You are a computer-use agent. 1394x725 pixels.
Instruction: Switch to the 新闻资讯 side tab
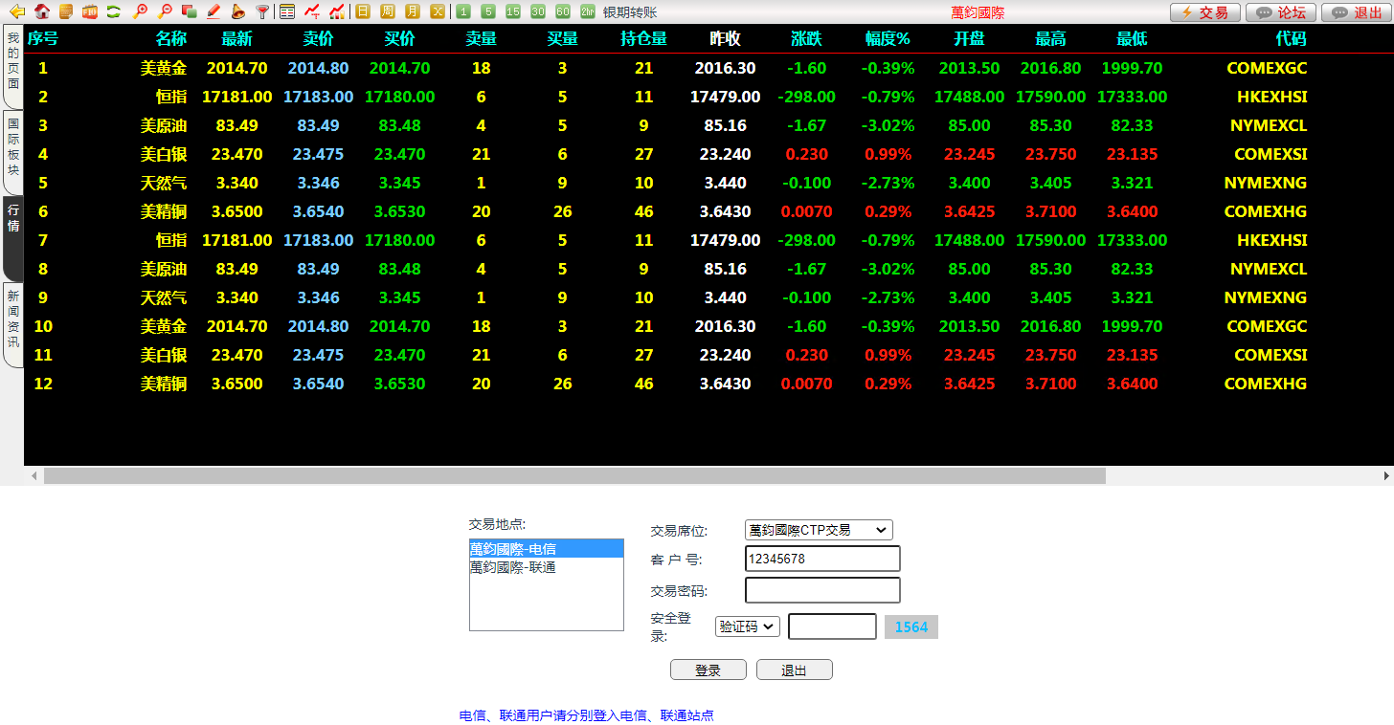[13, 323]
